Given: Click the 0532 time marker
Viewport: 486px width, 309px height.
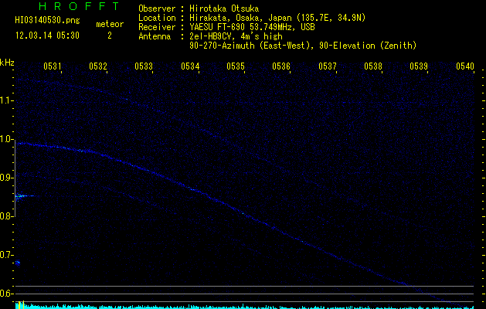Looking at the screenshot, I should point(98,66).
